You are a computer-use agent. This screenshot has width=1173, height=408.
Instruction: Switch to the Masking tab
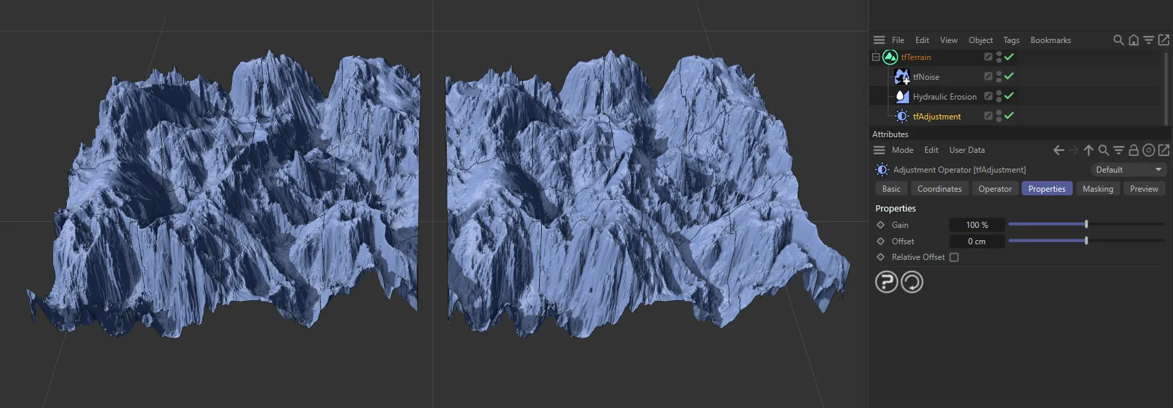(x=1097, y=189)
